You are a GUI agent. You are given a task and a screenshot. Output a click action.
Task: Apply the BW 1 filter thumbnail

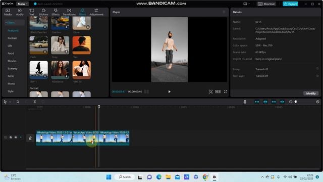(38, 70)
